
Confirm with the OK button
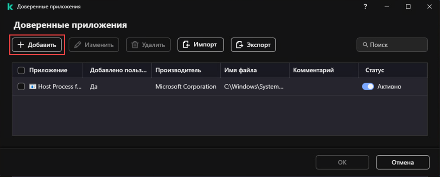(342, 162)
